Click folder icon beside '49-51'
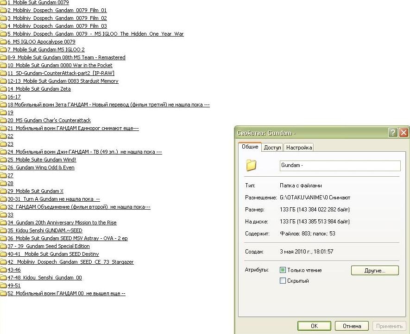 click(3, 286)
